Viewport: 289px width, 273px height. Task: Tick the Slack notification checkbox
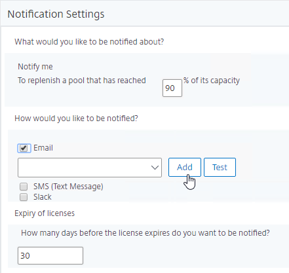coord(24,197)
